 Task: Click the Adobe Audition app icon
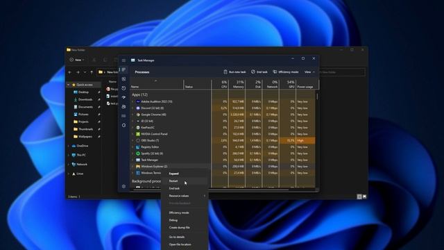coord(138,101)
